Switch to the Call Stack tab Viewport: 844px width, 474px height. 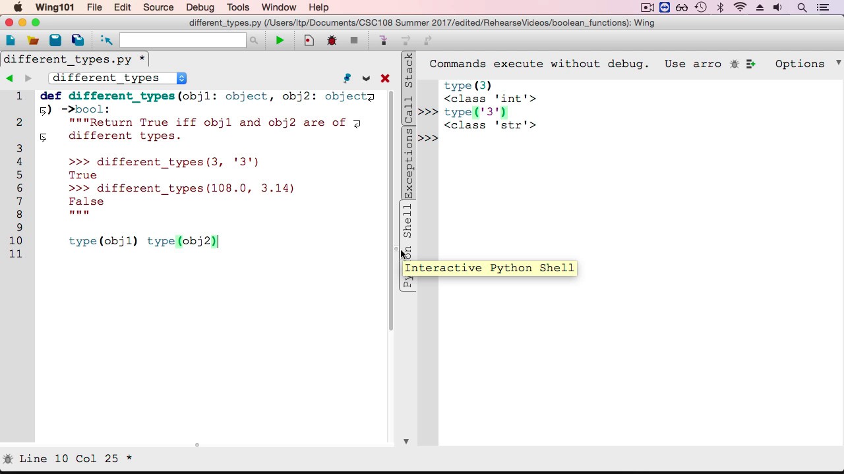click(408, 89)
